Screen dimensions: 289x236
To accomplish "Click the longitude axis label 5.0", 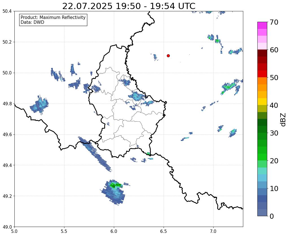I will click(14, 231).
